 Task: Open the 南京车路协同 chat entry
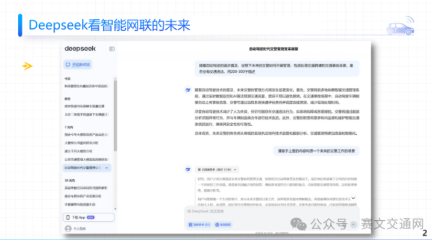point(83,196)
